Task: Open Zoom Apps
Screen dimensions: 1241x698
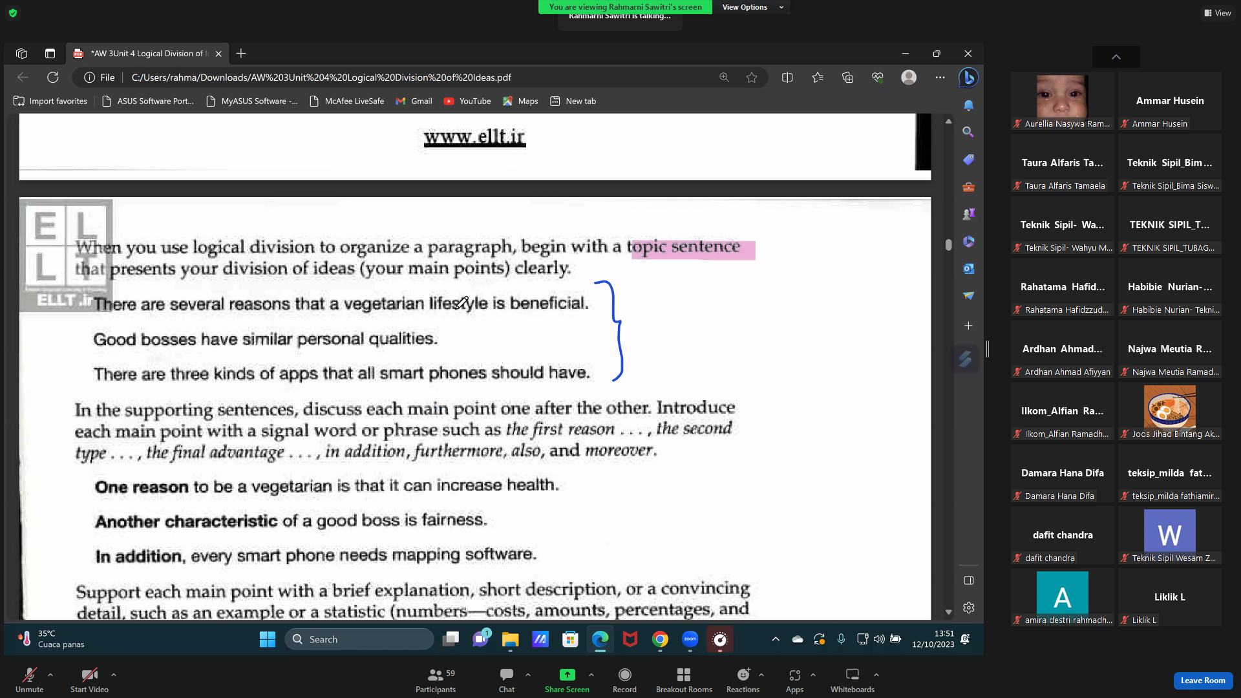Action: point(794,680)
